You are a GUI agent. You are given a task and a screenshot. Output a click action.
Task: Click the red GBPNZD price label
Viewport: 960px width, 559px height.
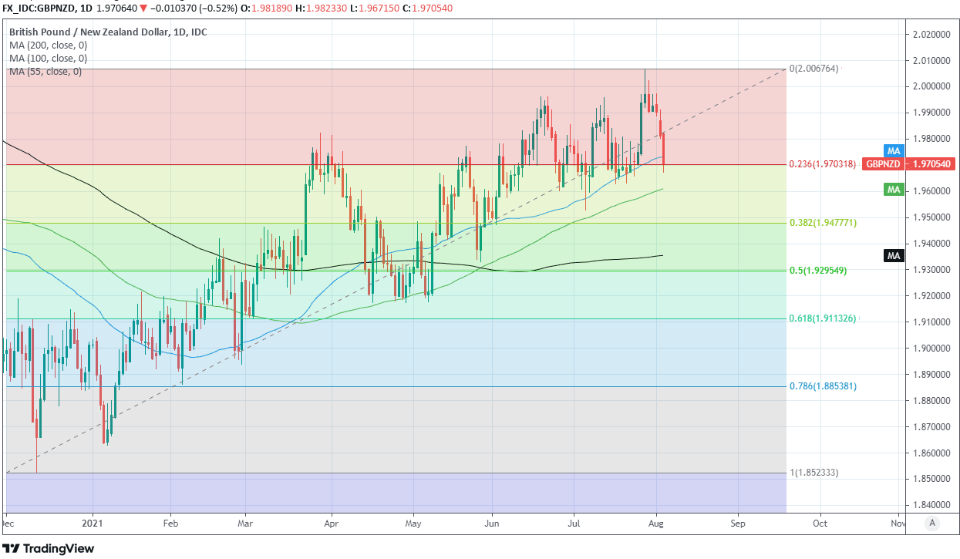pyautogui.click(x=883, y=164)
